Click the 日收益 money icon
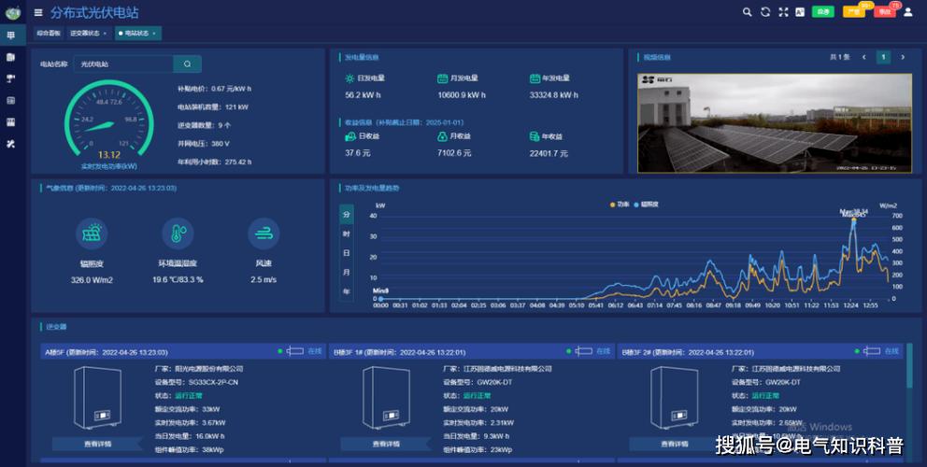Image resolution: width=927 pixels, height=467 pixels. pos(350,136)
